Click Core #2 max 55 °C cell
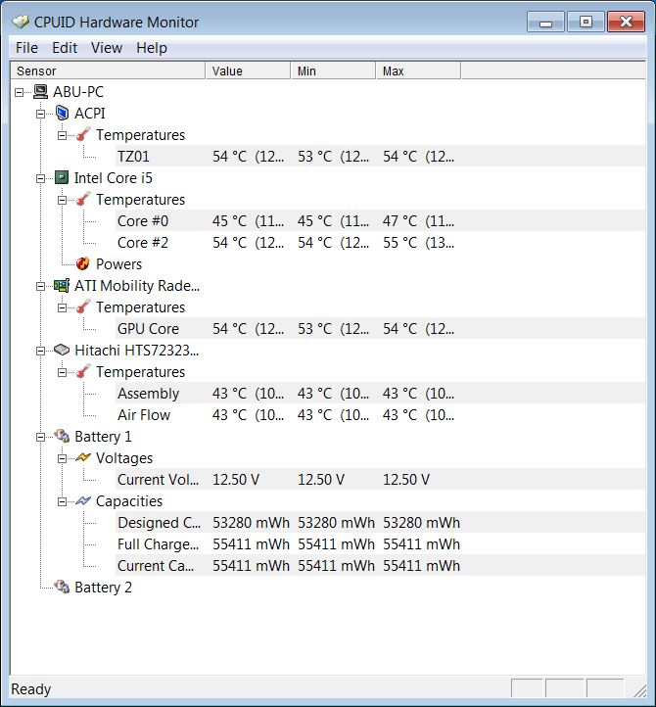The width and height of the screenshot is (656, 707). click(x=418, y=242)
